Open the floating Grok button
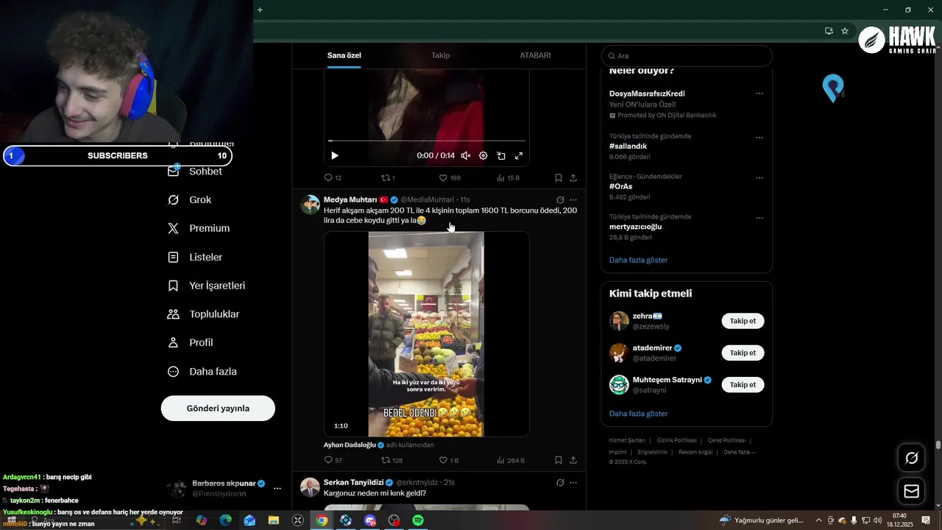The height and width of the screenshot is (530, 942). (x=911, y=458)
